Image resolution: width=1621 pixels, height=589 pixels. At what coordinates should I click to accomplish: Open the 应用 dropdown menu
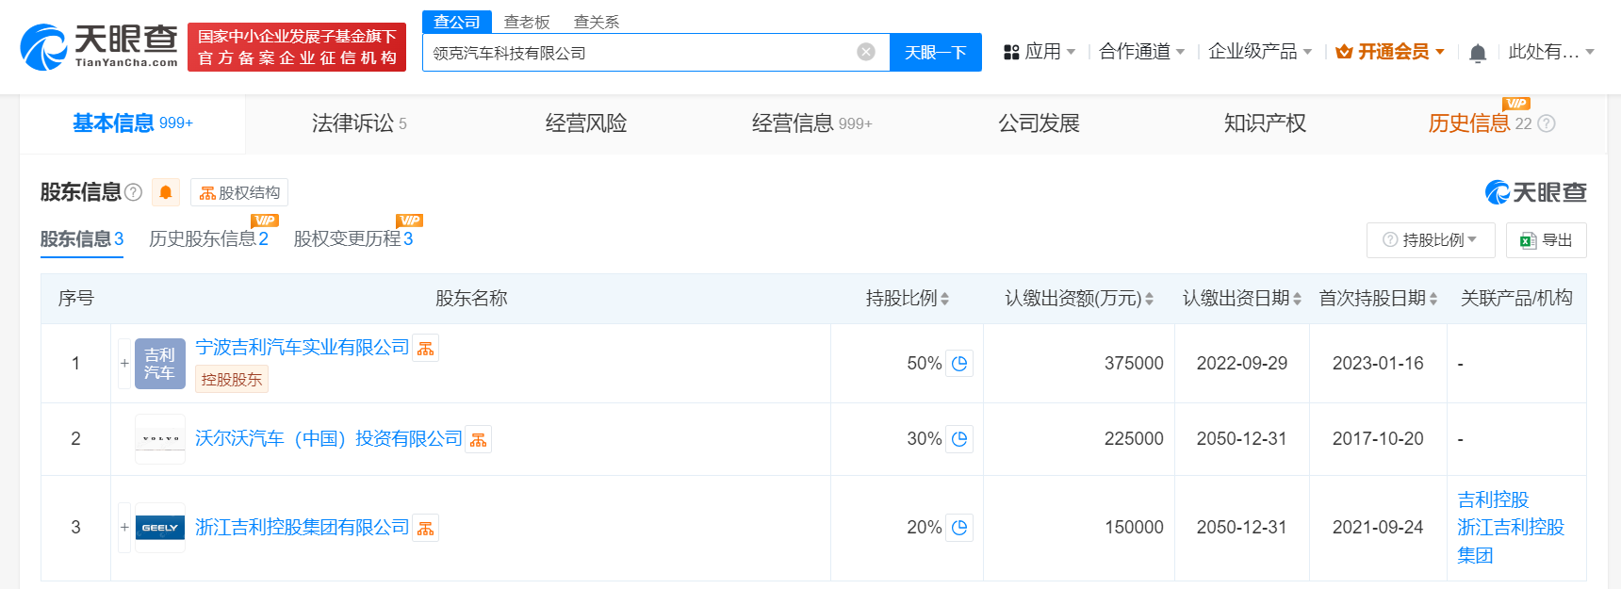[1040, 52]
